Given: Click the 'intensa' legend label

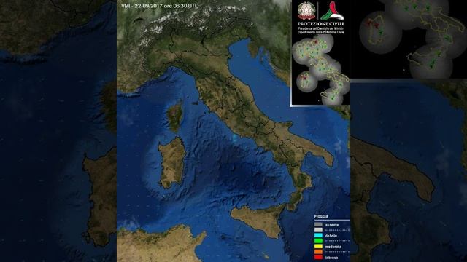Looking at the screenshot, I should point(332,258).
